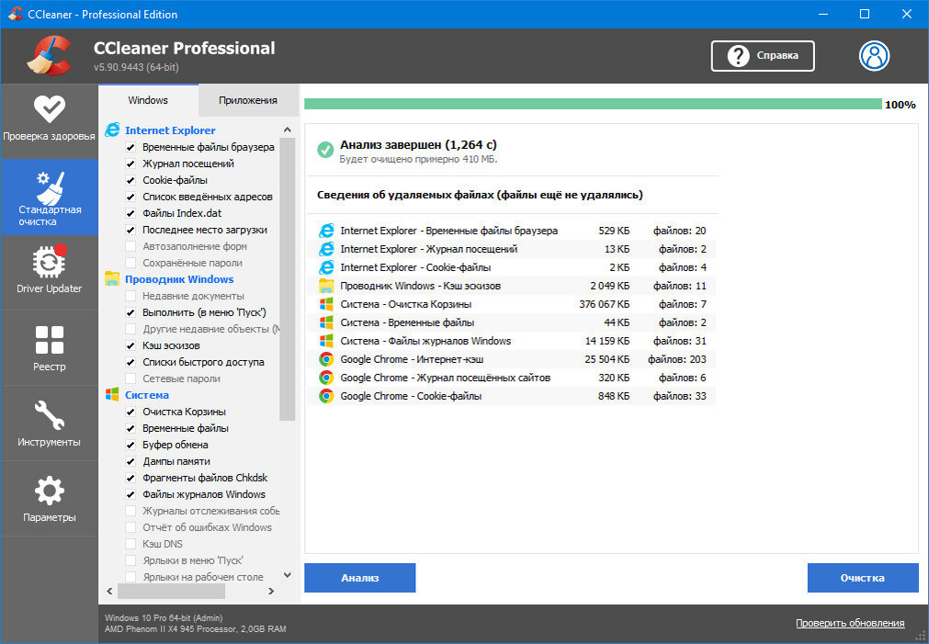
Task: Click the Очистка button
Action: click(x=863, y=578)
